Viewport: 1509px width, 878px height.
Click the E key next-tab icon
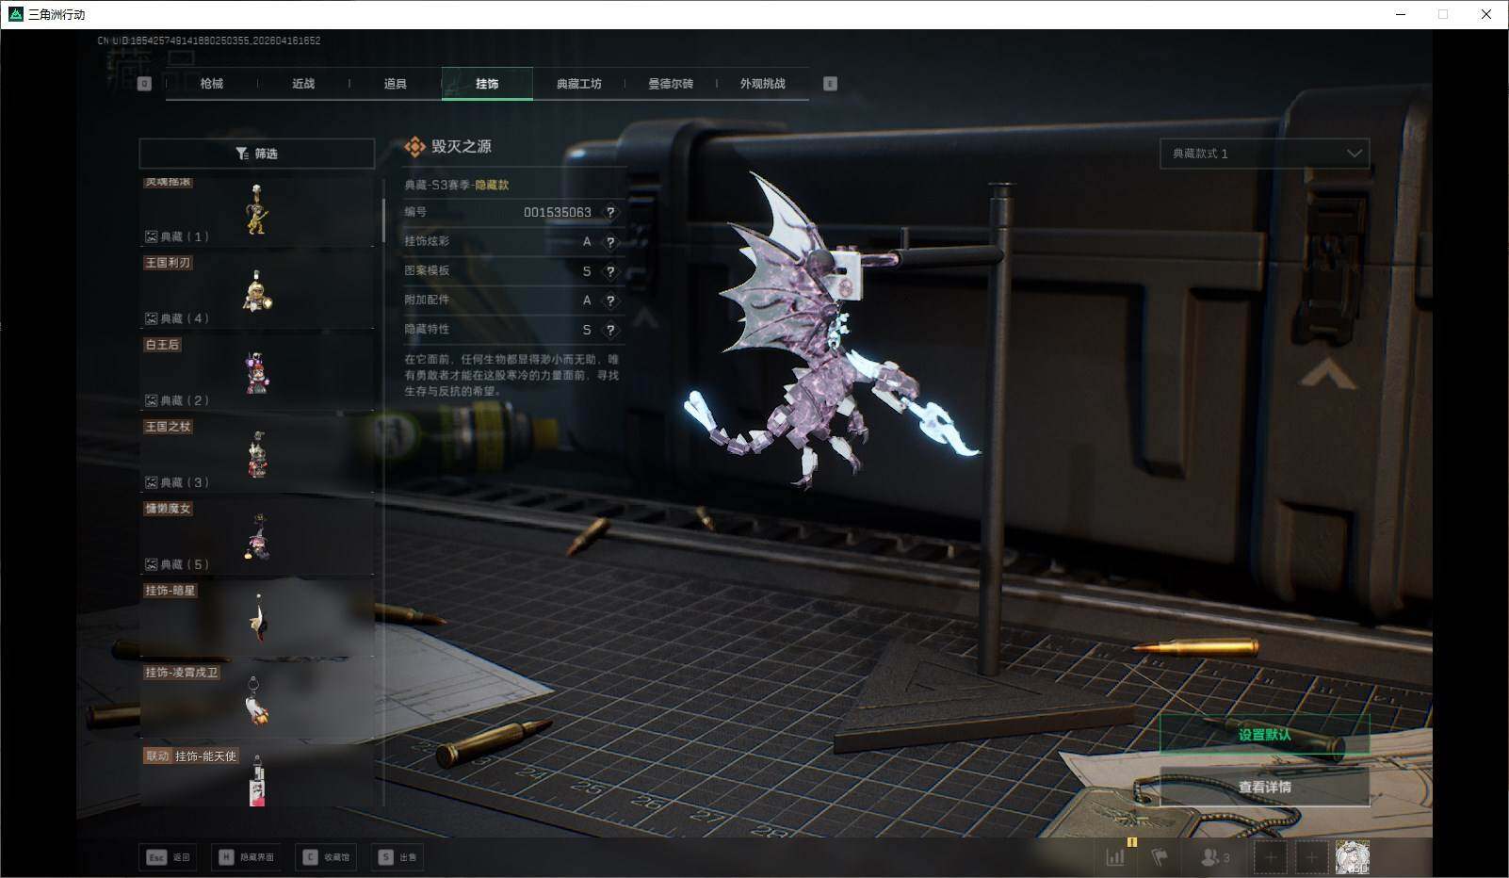pyautogui.click(x=830, y=84)
